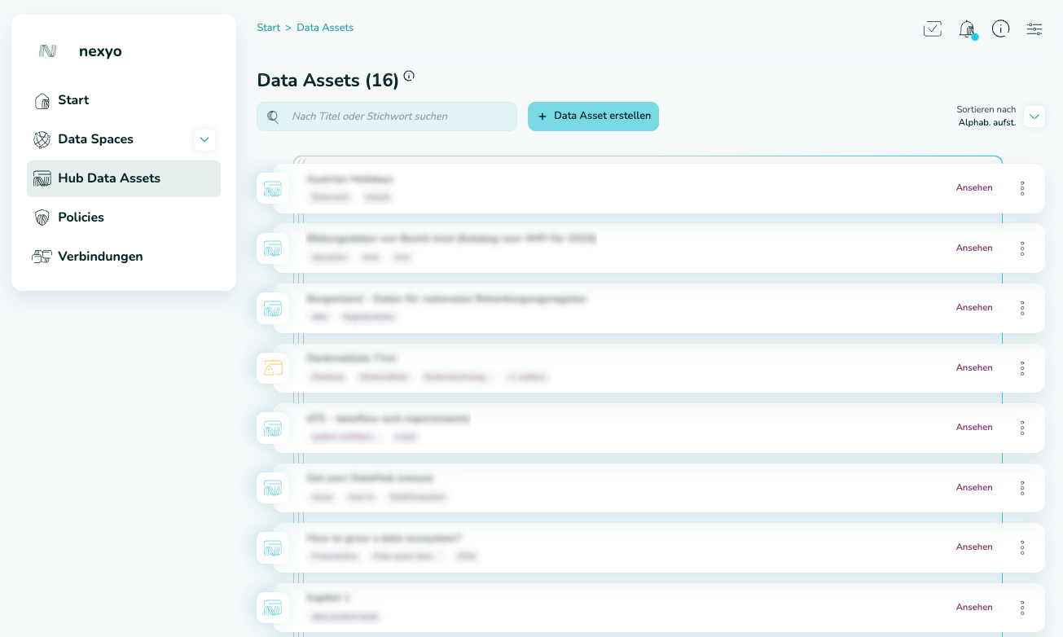Viewport: 1063px width, 637px height.
Task: Open notifications via the bell icon
Action: pyautogui.click(x=967, y=29)
